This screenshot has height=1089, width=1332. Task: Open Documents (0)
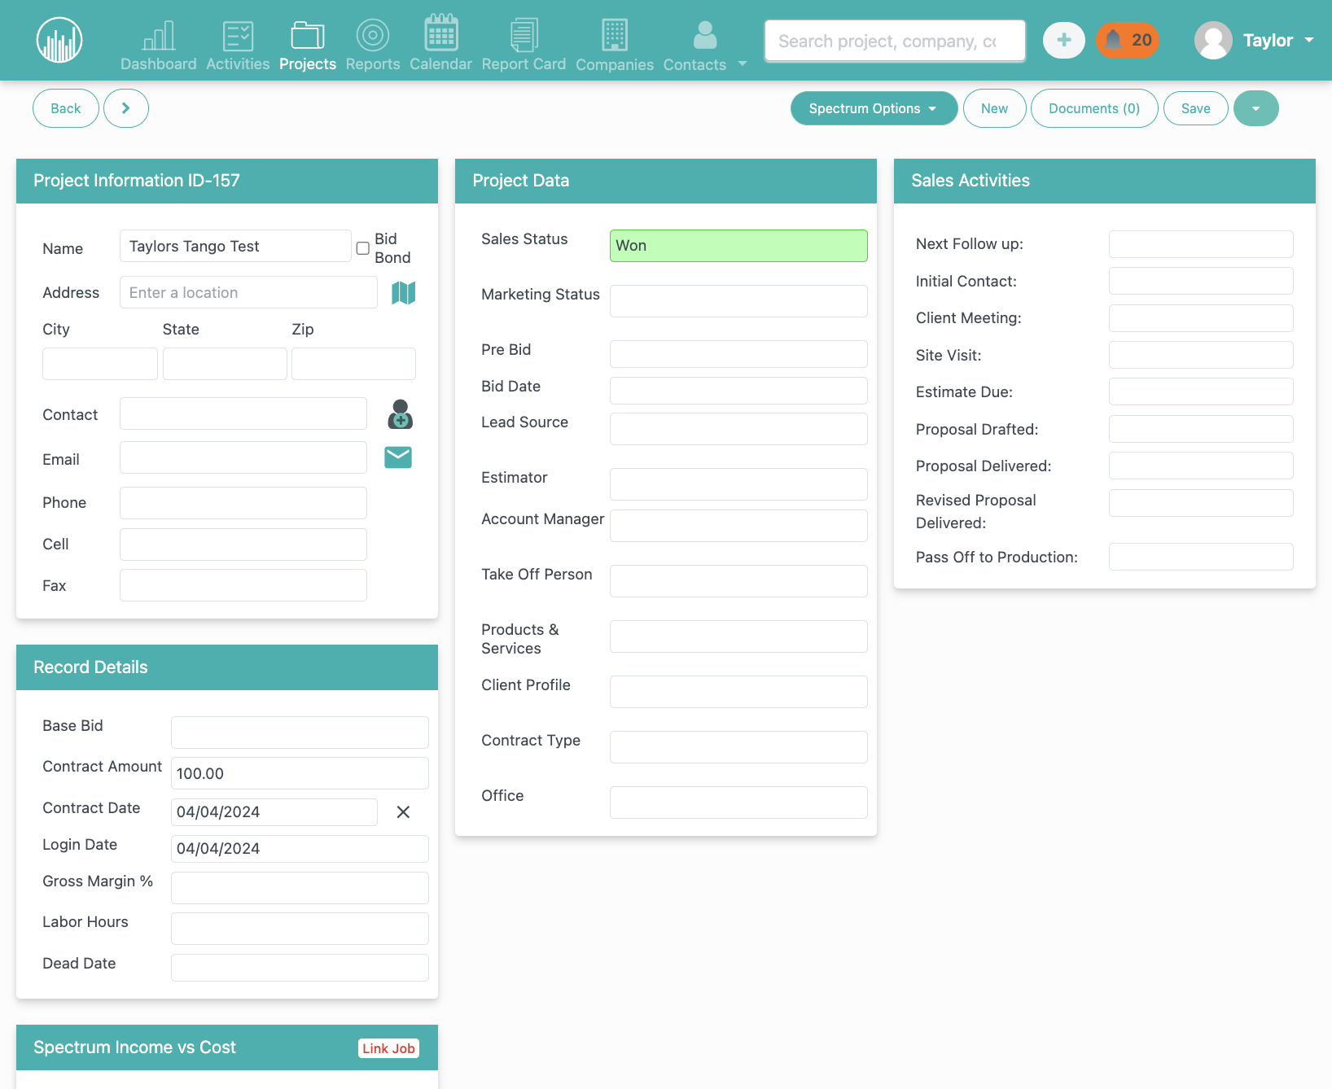1094,108
